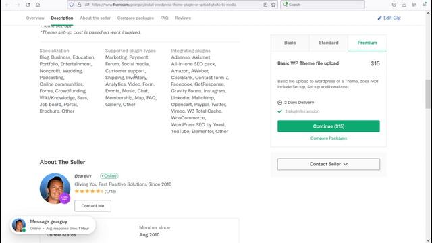Image resolution: width=432 pixels, height=243 pixels.
Task: Select the Basic package tab
Action: (x=290, y=43)
